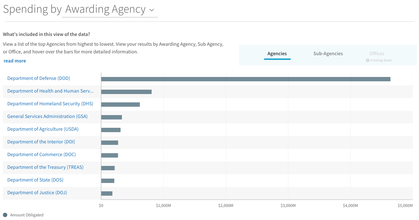Click the Department of the Interior bar

pos(109,143)
